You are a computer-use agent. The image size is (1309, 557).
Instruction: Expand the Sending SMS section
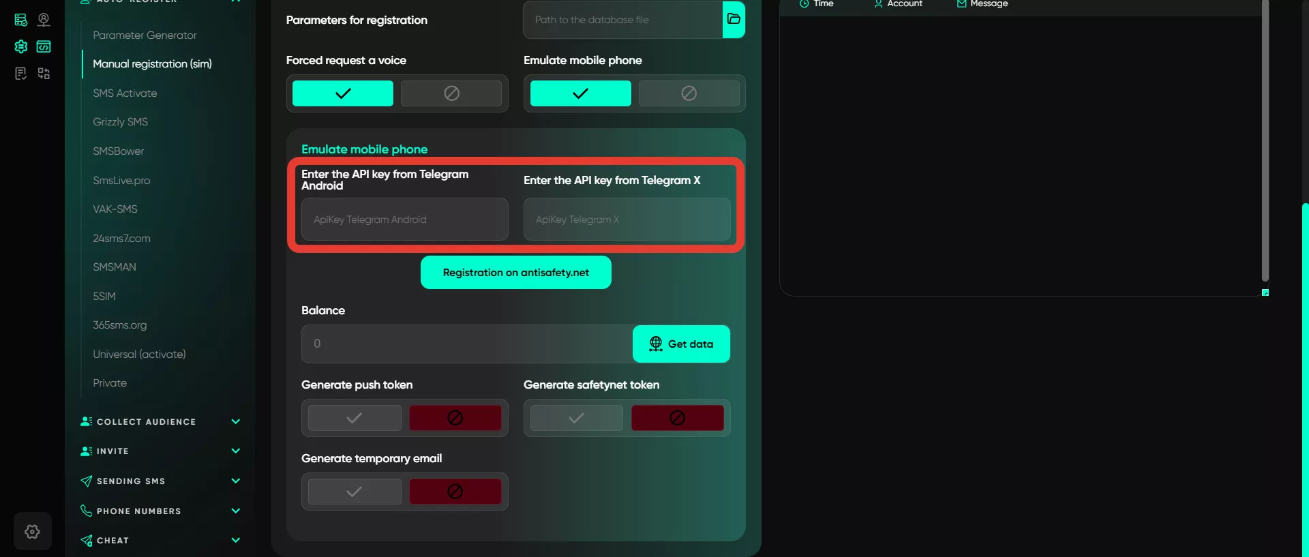coord(236,481)
